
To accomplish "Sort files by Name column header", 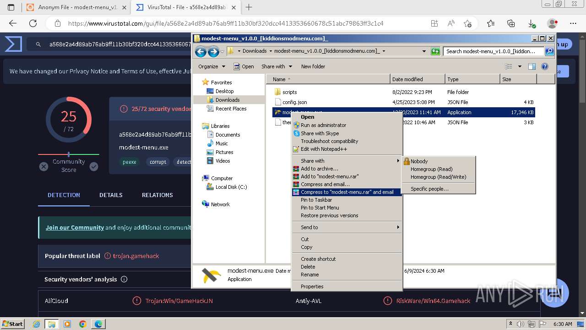I will 328,79.
